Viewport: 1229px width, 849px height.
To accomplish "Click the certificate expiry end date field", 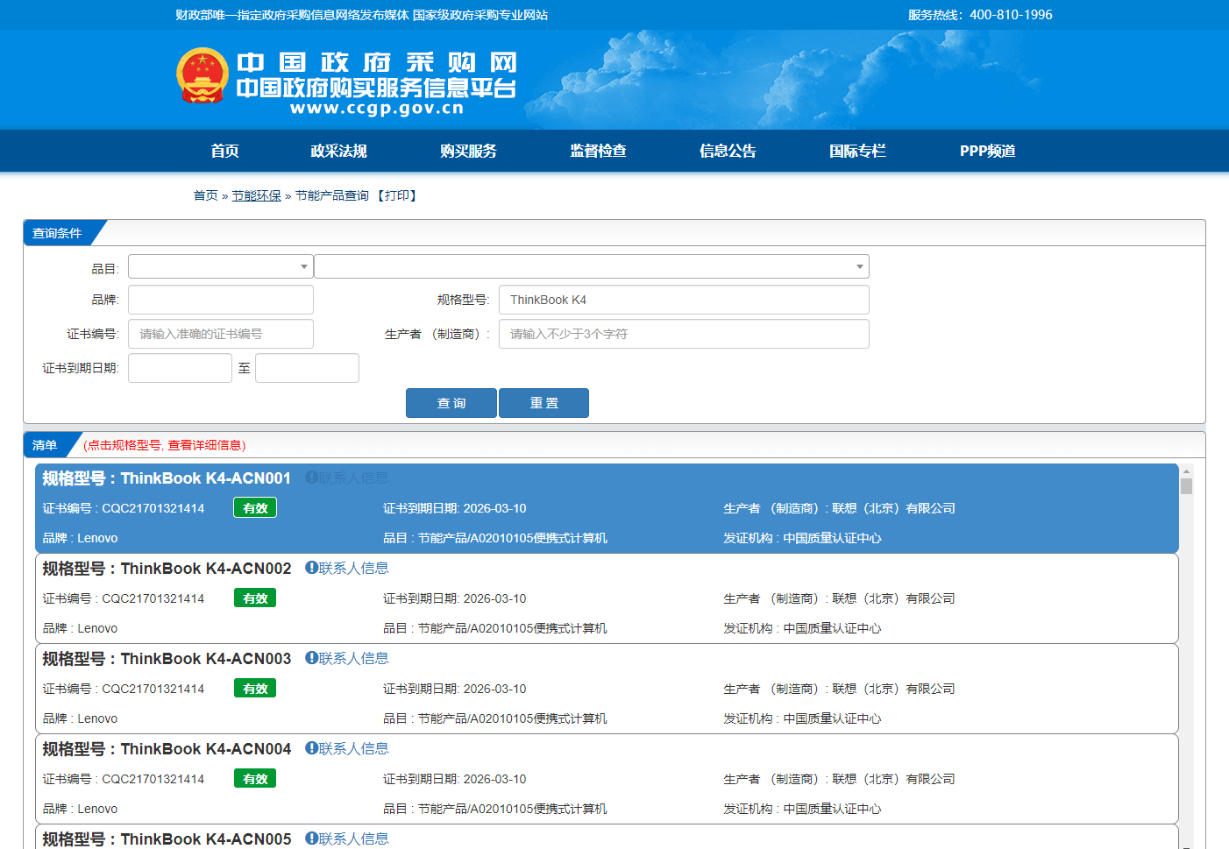I will click(x=307, y=368).
